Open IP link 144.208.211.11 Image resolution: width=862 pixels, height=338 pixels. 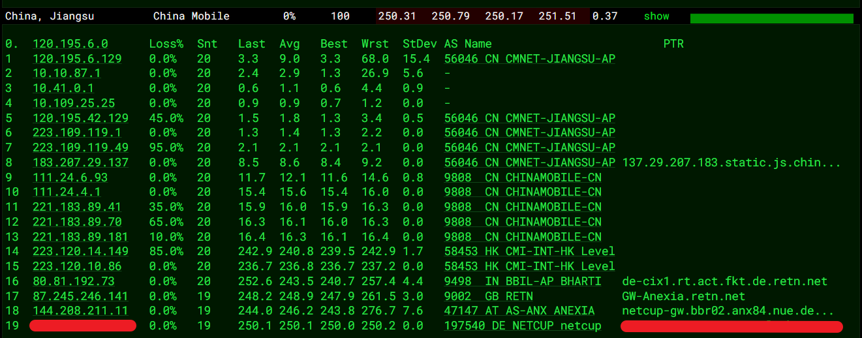point(80,311)
